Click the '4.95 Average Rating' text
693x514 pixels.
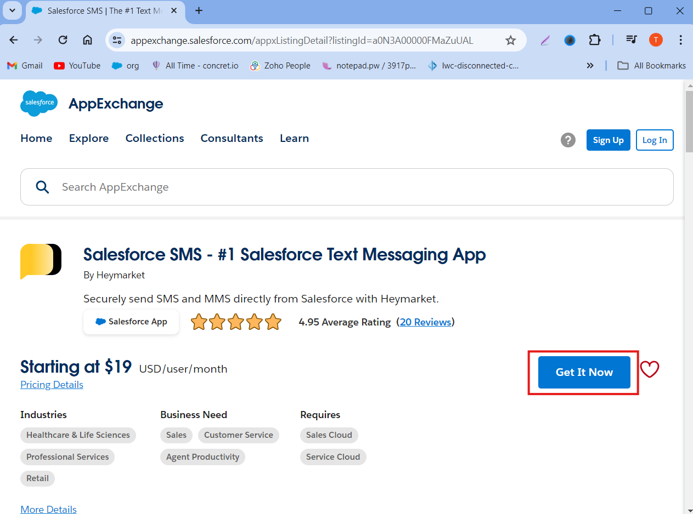click(345, 322)
